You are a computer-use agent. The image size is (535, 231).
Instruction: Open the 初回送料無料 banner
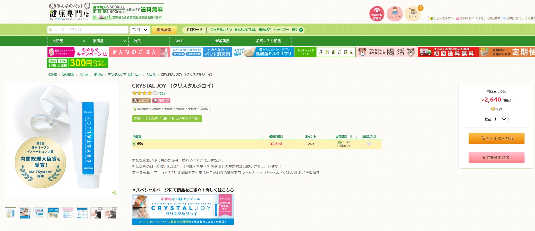(x=448, y=52)
